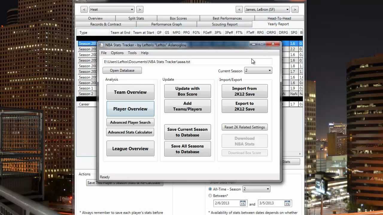Sort by the 3P% column header
The height and width of the screenshot is (215, 383).
click(x=218, y=33)
